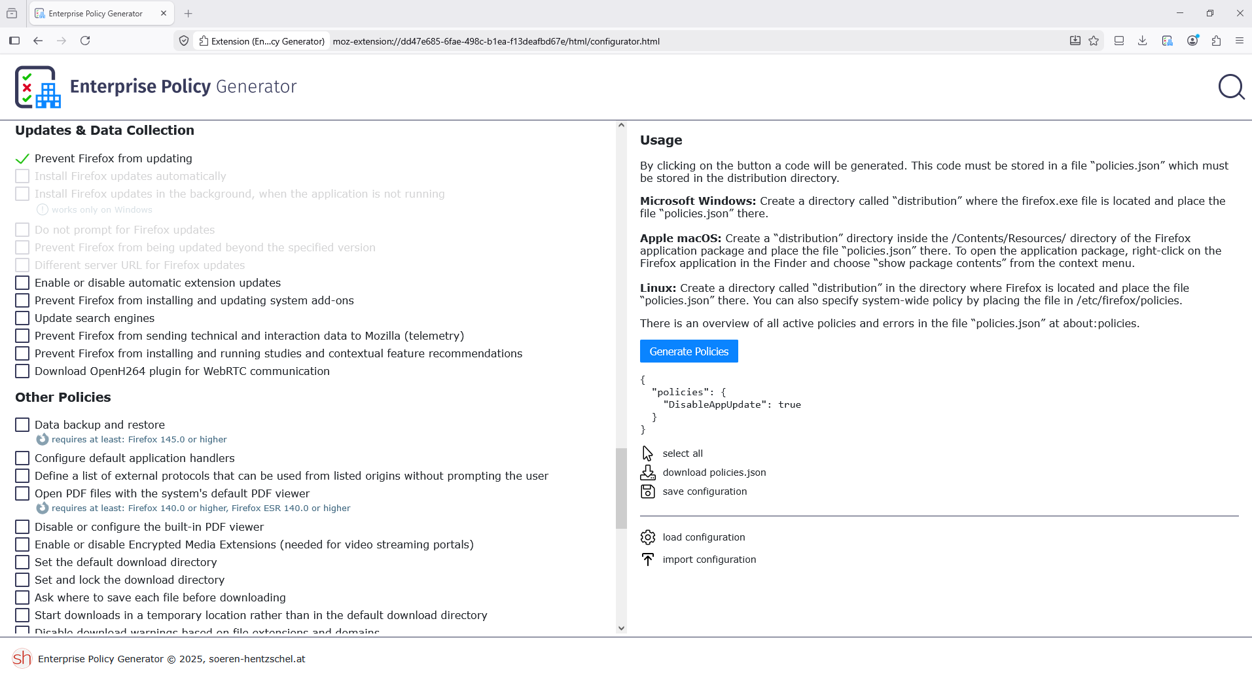Enable the Update search engines checkbox
The image size is (1252, 676).
pos(22,318)
